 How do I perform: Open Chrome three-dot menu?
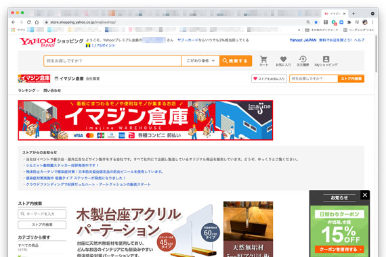point(372,22)
